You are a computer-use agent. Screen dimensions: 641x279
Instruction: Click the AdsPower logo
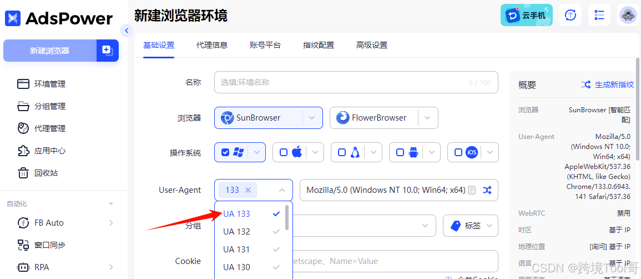click(58, 18)
